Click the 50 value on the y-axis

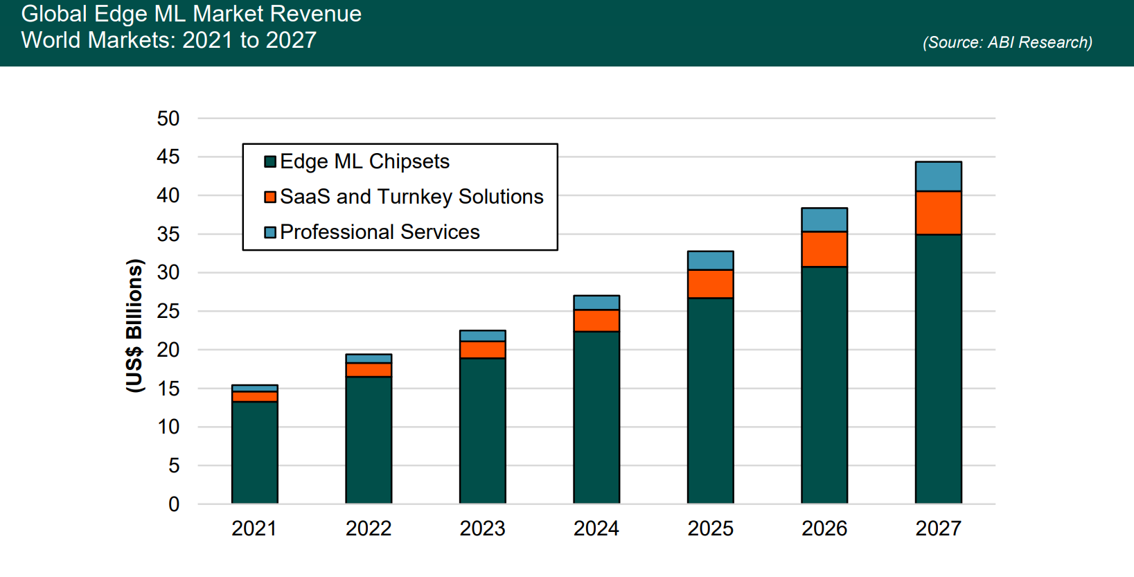168,118
